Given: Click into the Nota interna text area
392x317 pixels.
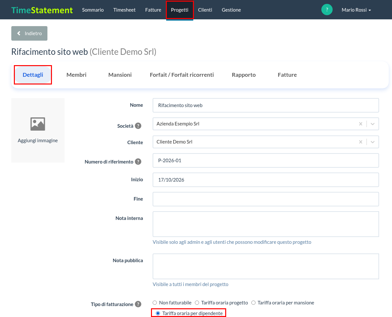Looking at the screenshot, I should pos(266,224).
